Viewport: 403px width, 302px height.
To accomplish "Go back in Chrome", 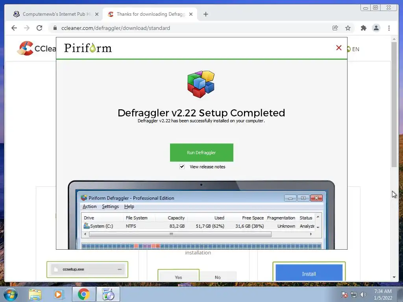I will 14,28.
